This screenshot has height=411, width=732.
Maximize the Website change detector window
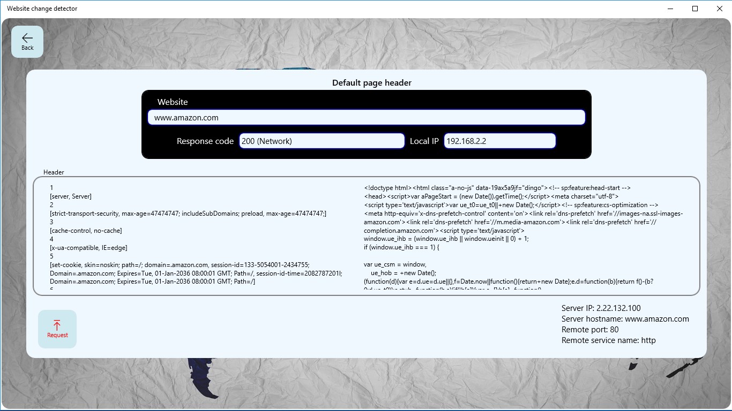(x=695, y=9)
